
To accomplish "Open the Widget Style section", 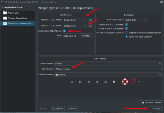I will tap(18, 13).
